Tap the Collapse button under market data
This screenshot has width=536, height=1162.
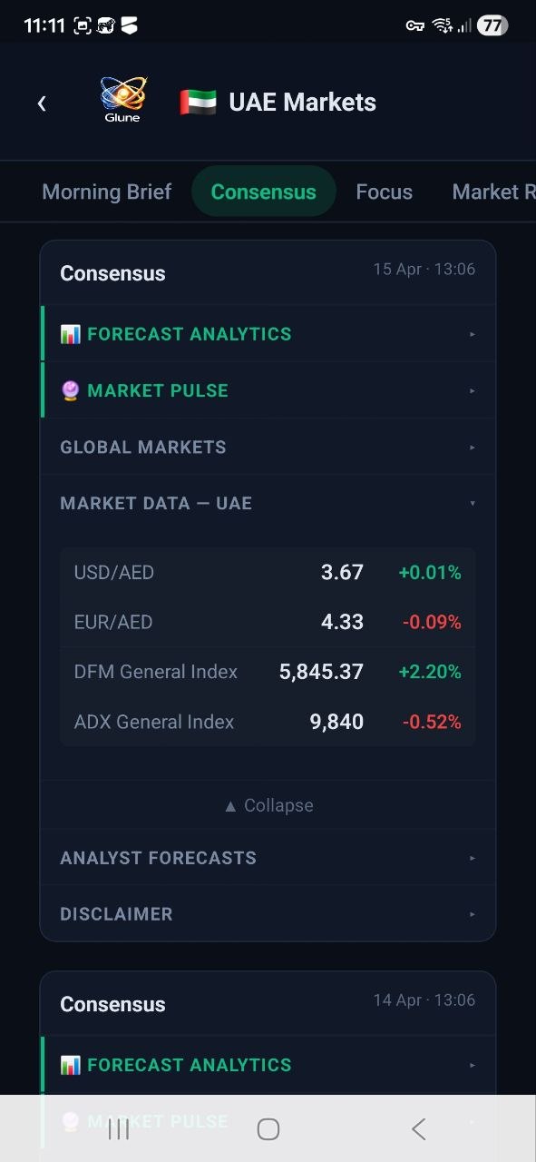268,804
